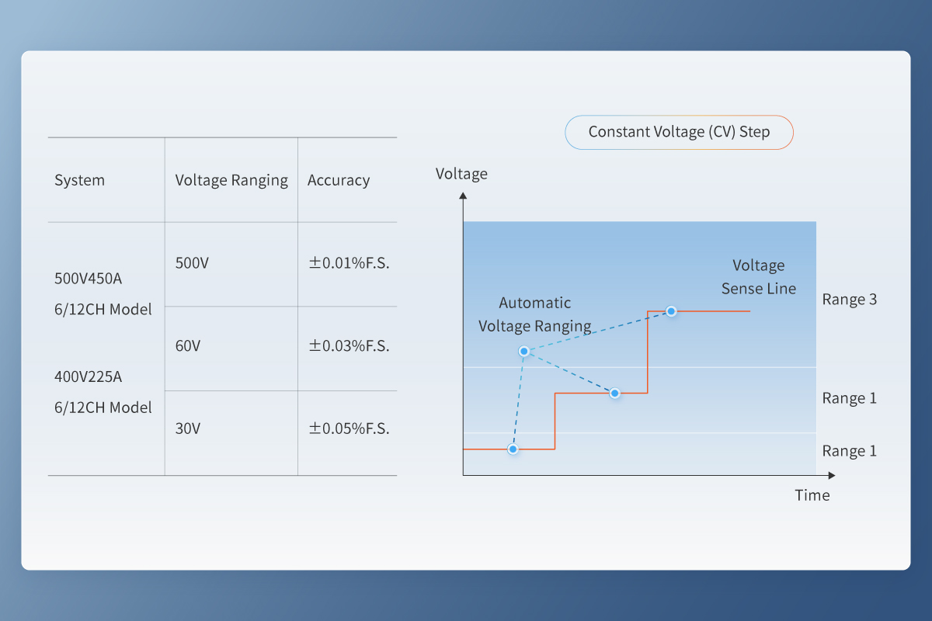Image resolution: width=932 pixels, height=621 pixels.
Task: Choose the 500V voltage range cell
Action: (x=192, y=263)
